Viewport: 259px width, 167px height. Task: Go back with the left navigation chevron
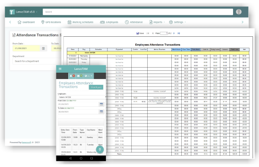tap(10, 22)
